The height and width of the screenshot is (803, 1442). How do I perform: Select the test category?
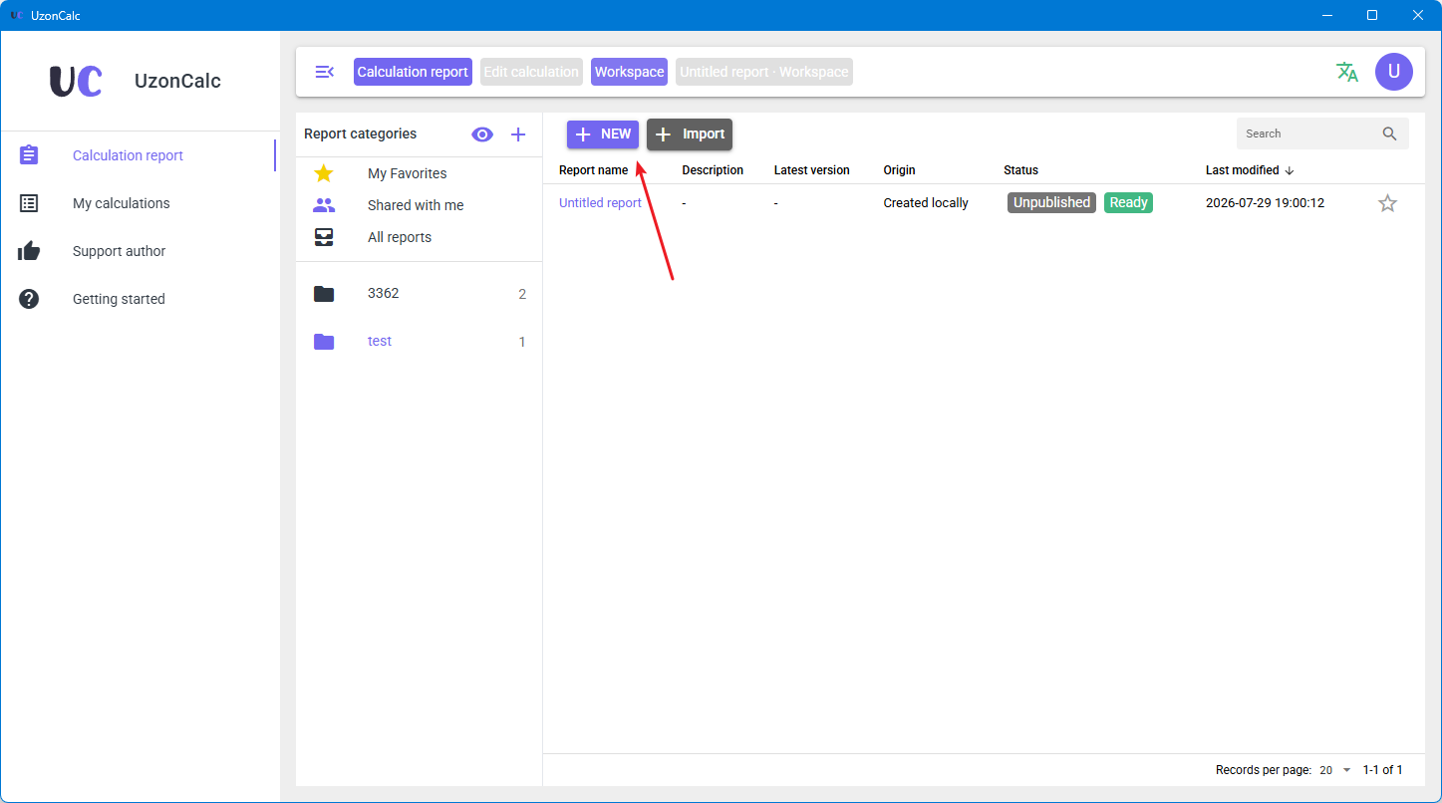click(419, 342)
